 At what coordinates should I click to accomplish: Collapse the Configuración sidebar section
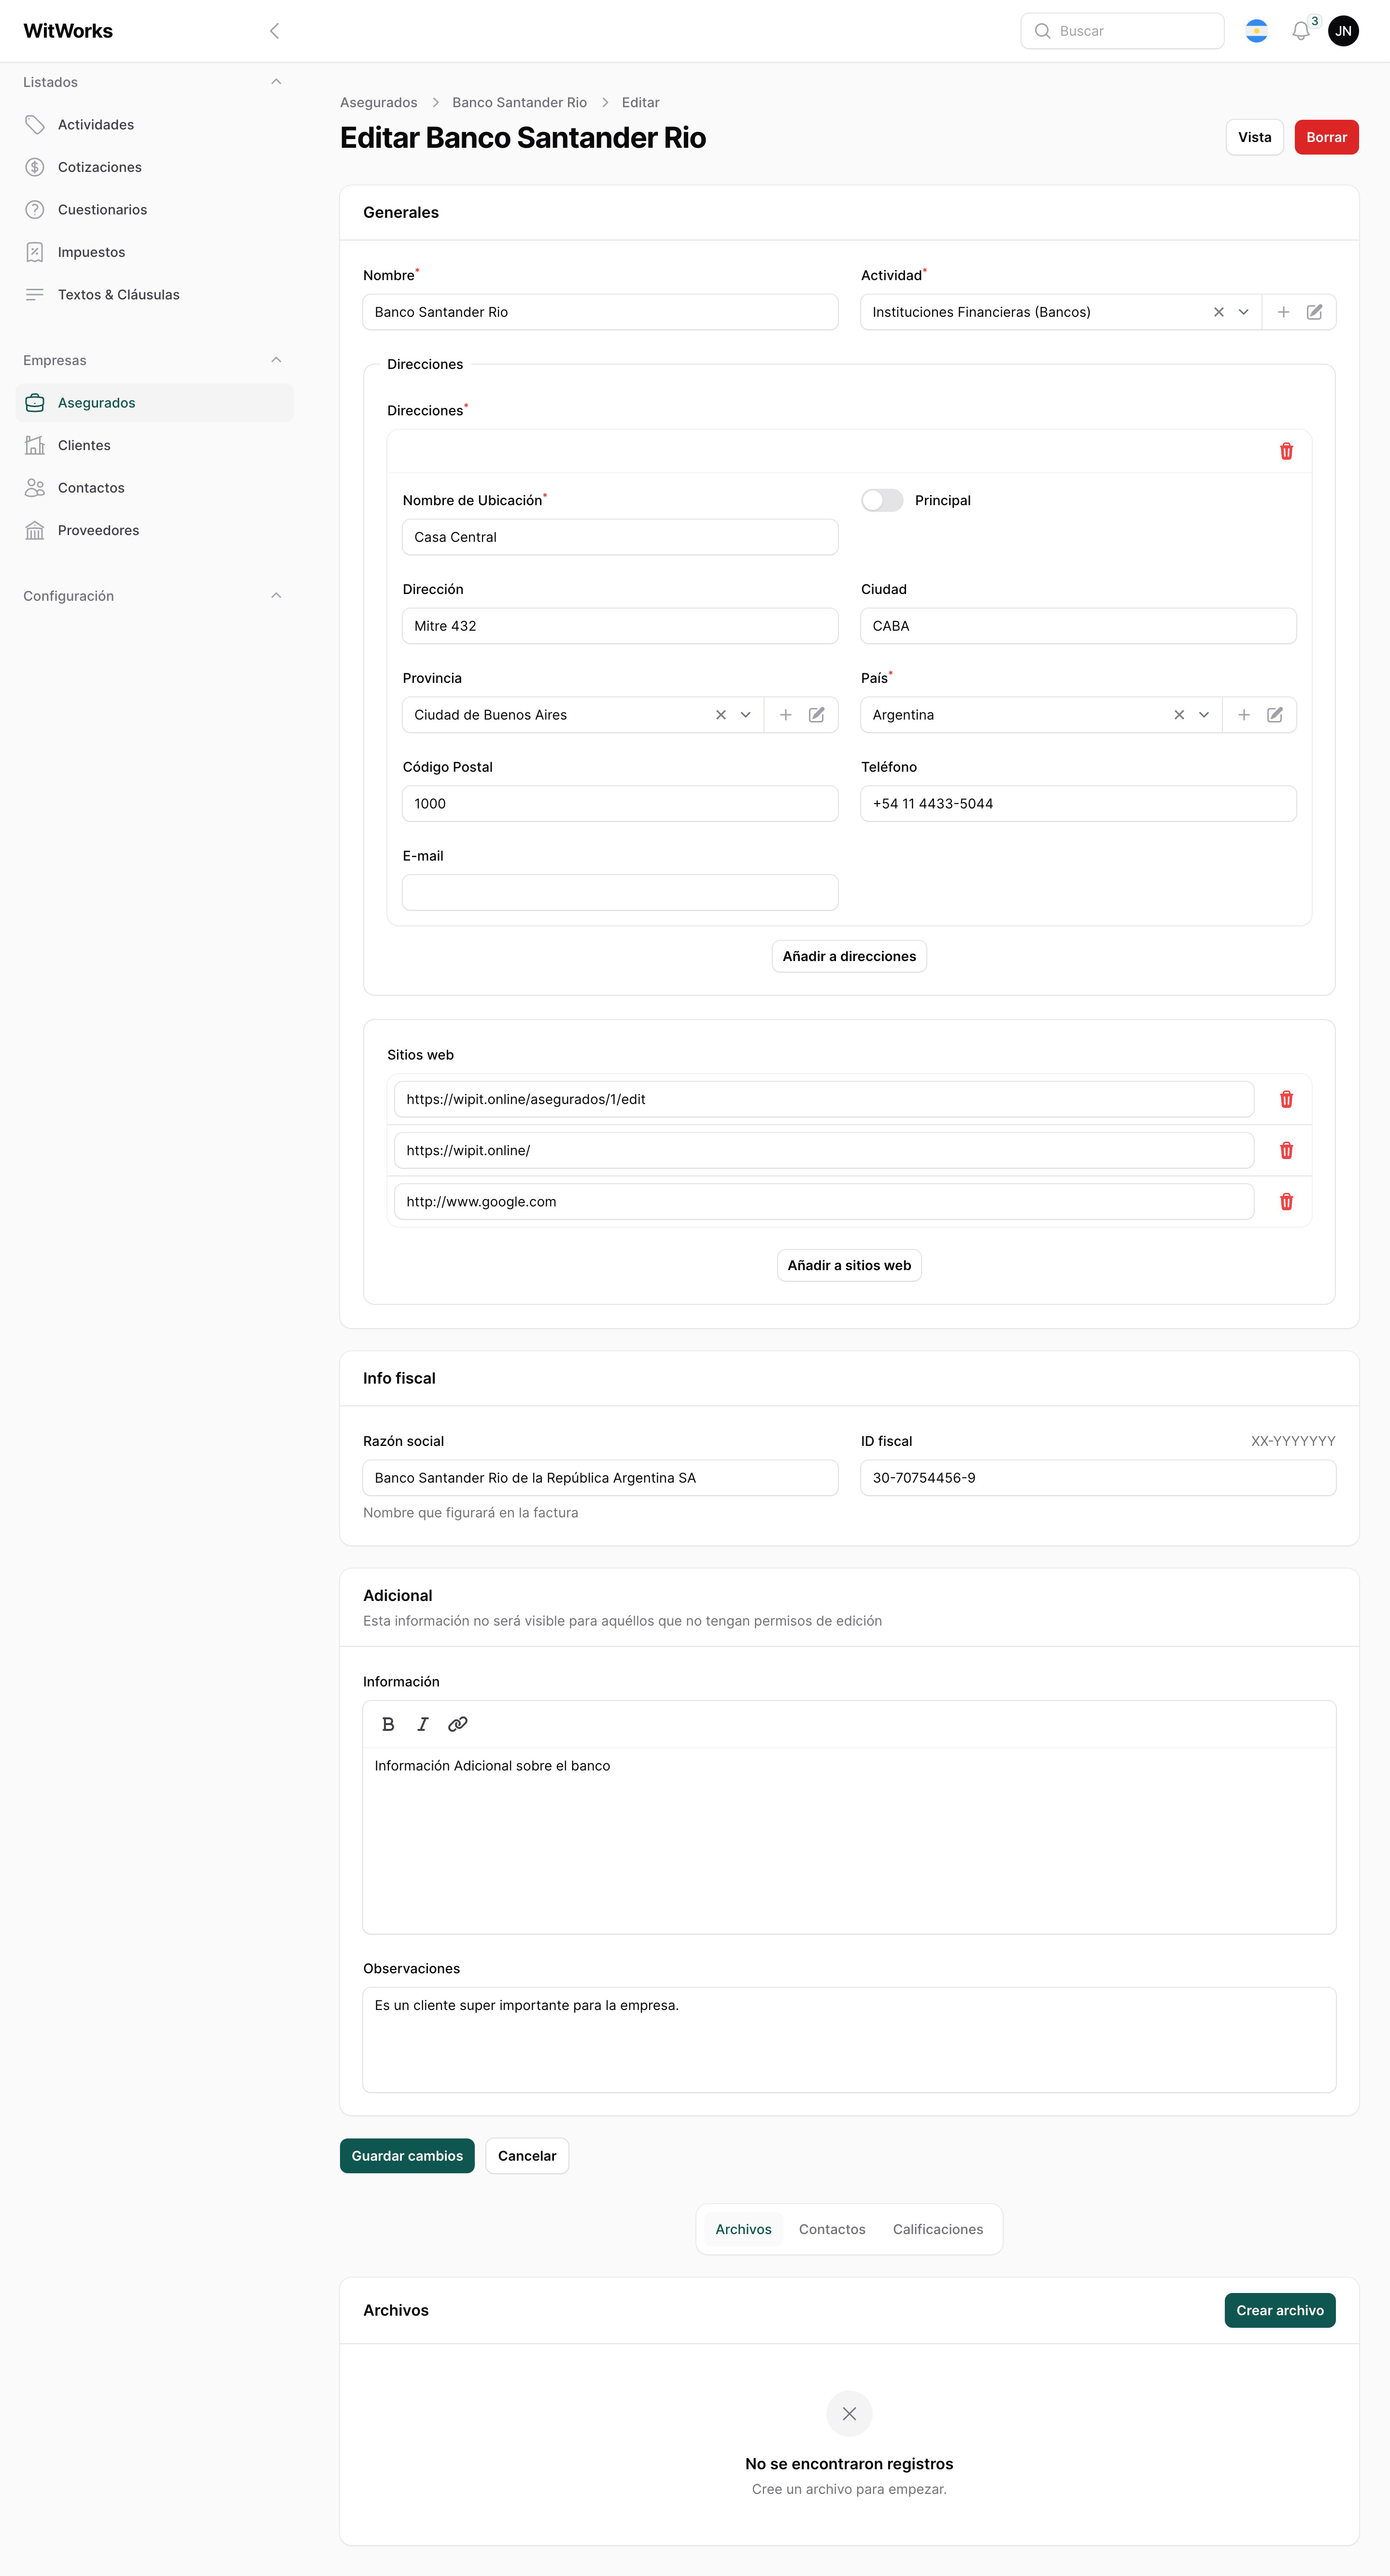click(276, 596)
